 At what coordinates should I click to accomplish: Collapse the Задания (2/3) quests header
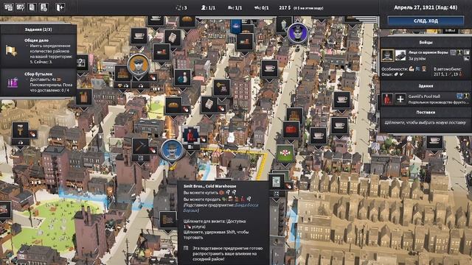click(38, 29)
